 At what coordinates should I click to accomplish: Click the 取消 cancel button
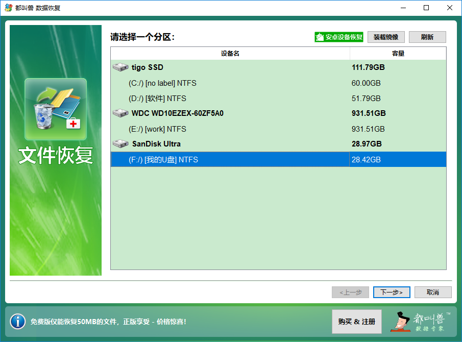pyautogui.click(x=433, y=292)
